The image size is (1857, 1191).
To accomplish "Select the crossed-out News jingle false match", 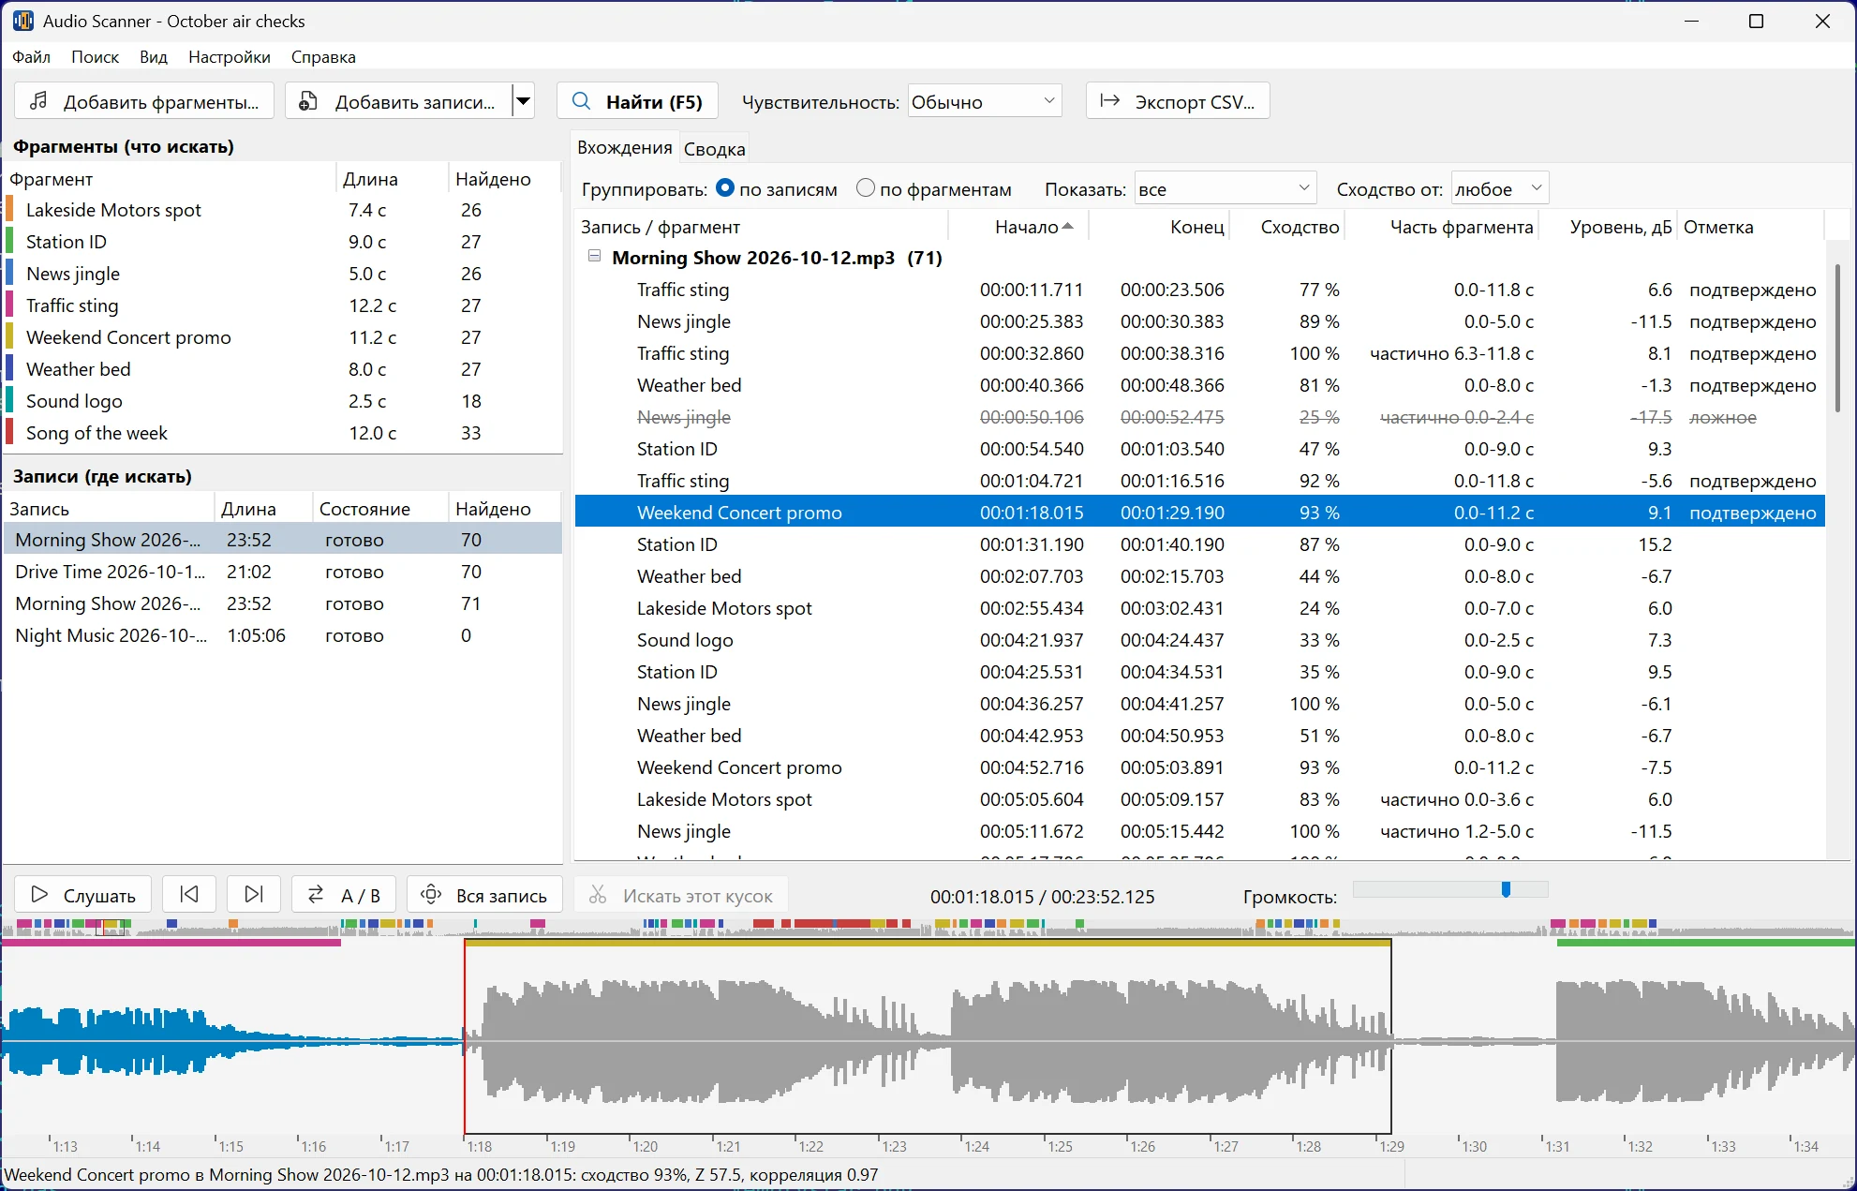I will click(x=1199, y=417).
